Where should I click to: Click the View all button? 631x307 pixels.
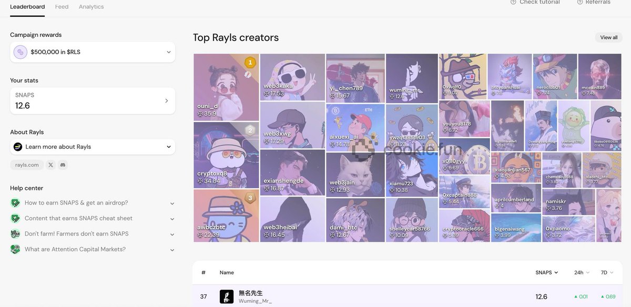coord(608,37)
